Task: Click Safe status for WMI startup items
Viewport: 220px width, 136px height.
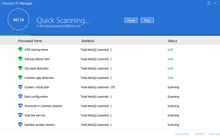Action: (x=170, y=50)
